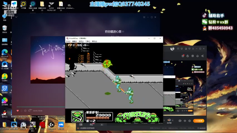237x133 pixels.
Task: Open the KugouMusic desktop icon
Action: point(4,126)
